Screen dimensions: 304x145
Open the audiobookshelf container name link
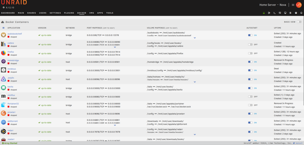tap(15, 34)
